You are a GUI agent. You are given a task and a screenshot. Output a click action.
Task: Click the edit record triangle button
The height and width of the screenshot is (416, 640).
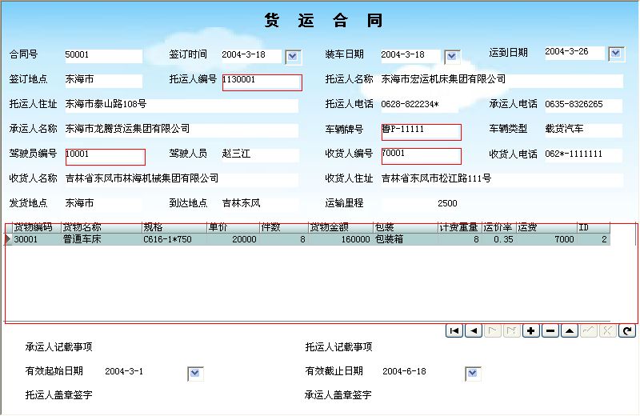570,330
